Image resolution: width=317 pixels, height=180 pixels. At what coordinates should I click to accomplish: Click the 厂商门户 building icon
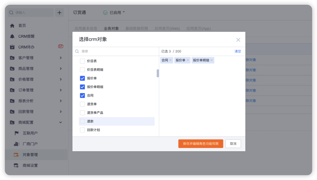click(16, 144)
